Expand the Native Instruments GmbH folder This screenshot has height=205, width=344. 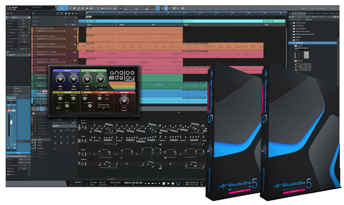pos(292,35)
